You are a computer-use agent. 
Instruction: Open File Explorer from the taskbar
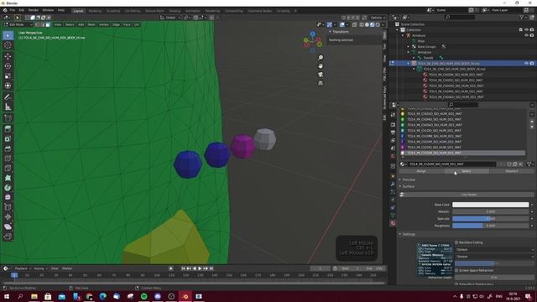point(34,296)
